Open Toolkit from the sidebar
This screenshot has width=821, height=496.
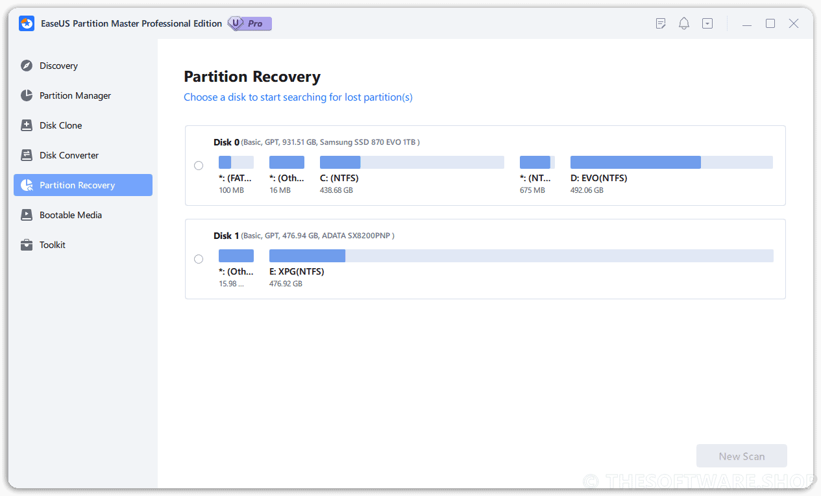point(83,245)
